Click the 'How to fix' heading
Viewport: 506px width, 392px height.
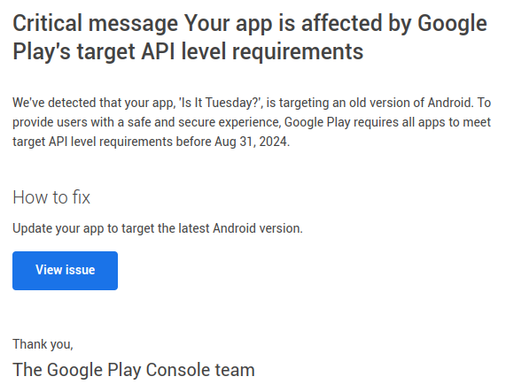pos(51,197)
